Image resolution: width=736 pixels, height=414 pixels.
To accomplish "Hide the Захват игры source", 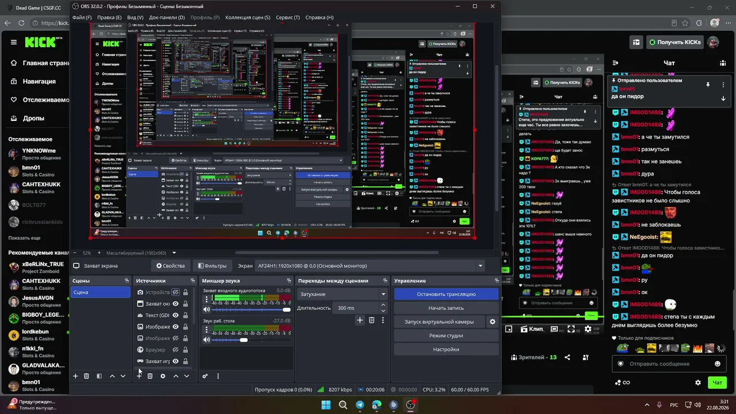I will pos(175,361).
